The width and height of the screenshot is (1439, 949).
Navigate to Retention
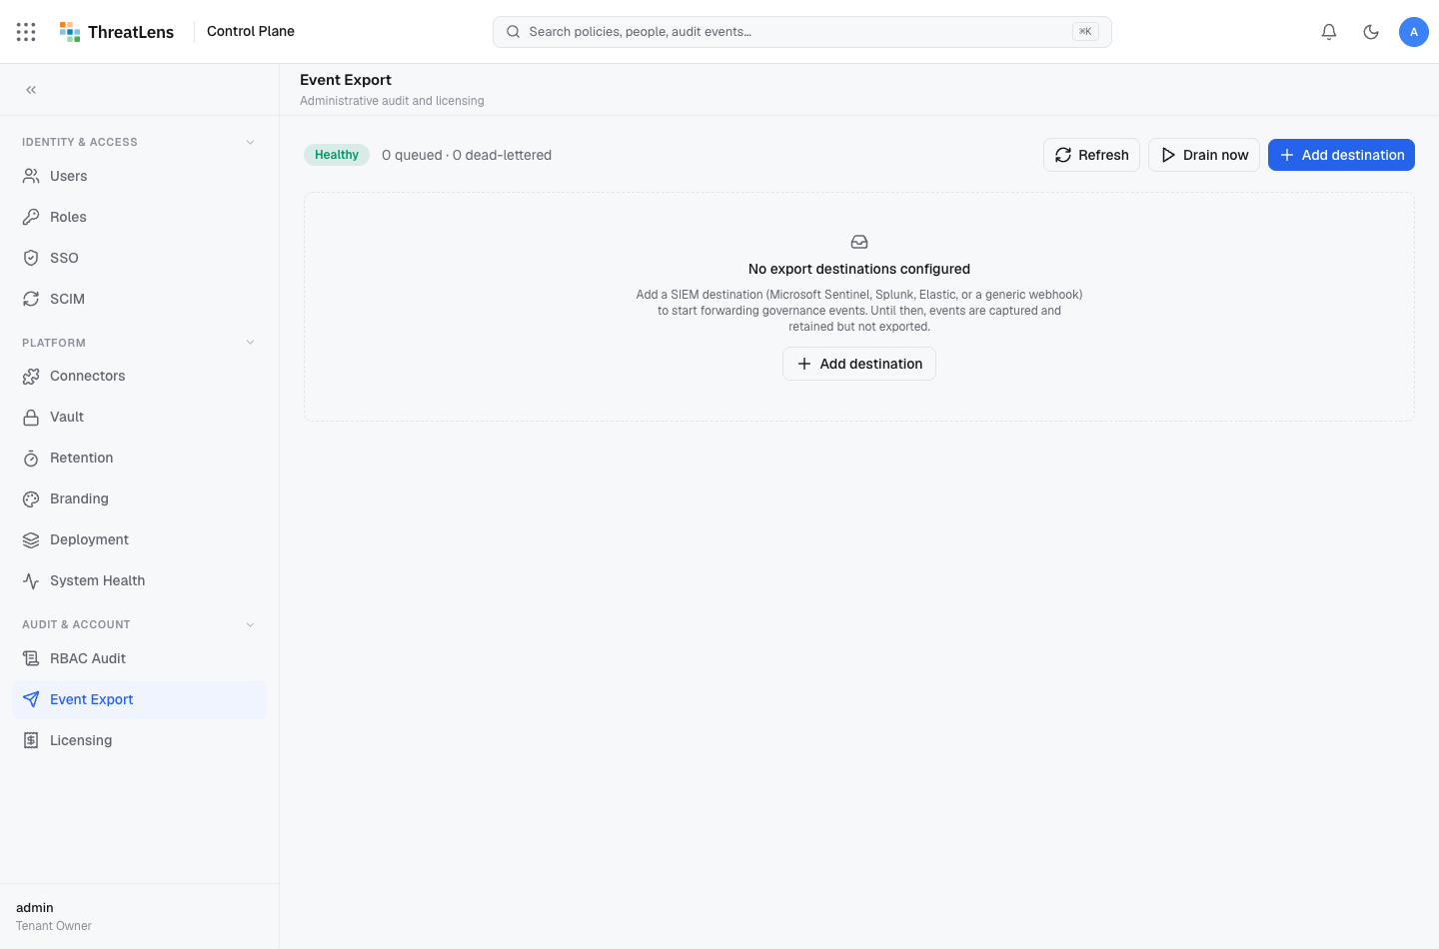pos(139,459)
